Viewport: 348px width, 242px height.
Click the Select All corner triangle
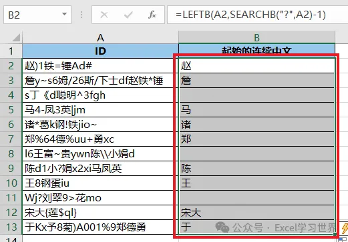click(16, 37)
